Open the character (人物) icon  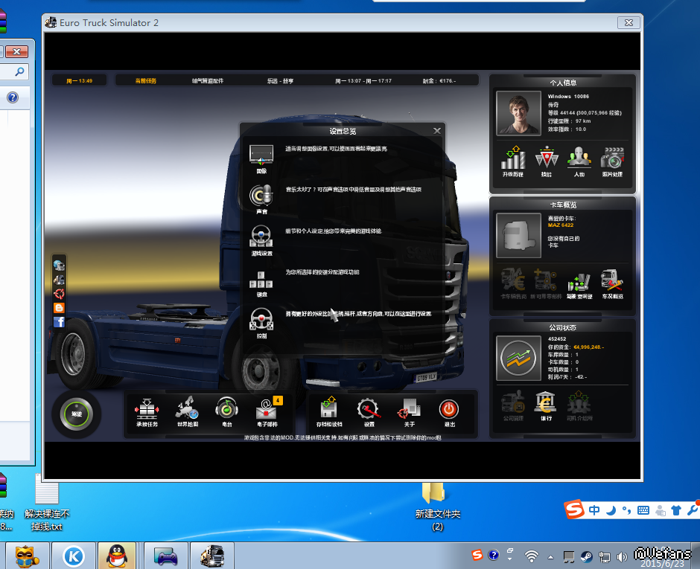(579, 158)
